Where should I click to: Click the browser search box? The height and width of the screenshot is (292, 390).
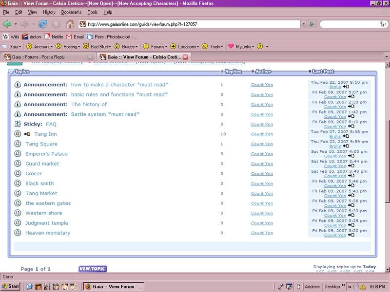pyautogui.click(x=350, y=24)
